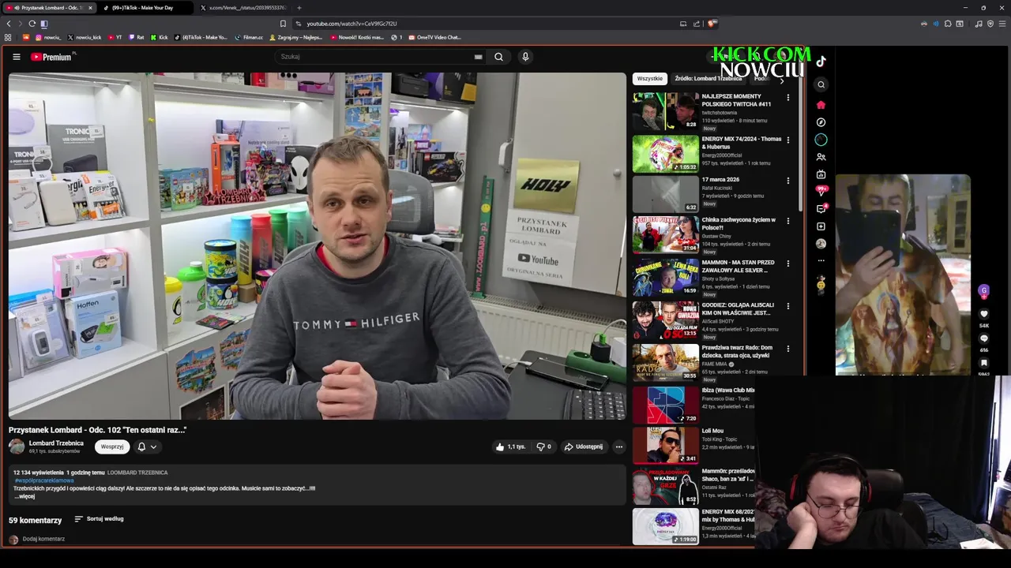Open the OmeTV Video Chat bookmark
The image size is (1011, 568).
434,37
